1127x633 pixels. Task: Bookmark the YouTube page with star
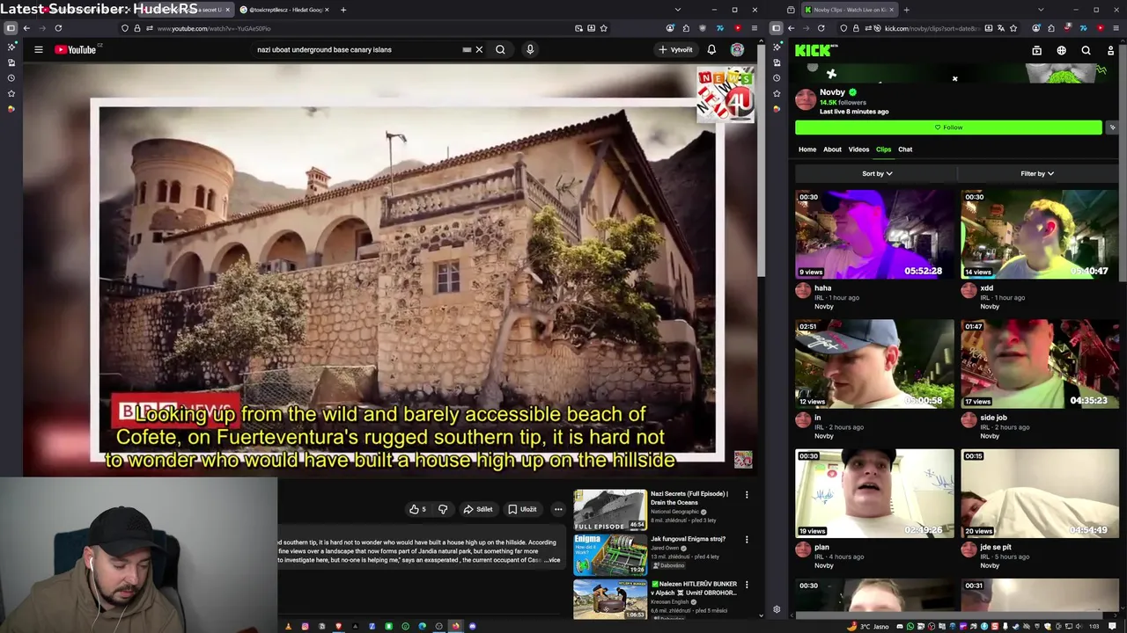603,28
